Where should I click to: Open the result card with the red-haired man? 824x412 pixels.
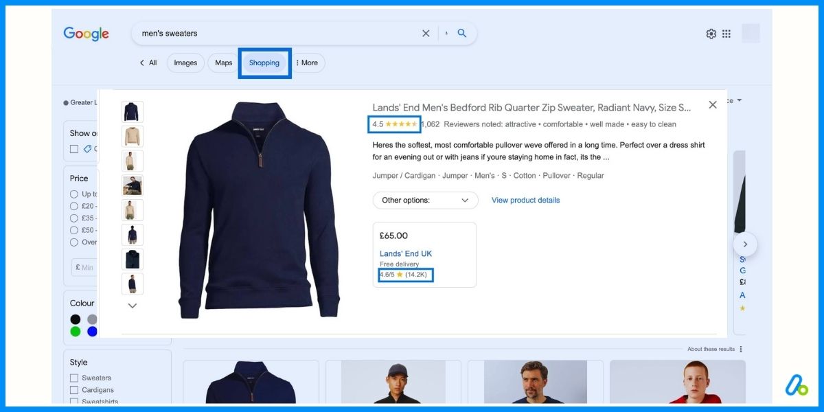pos(678,382)
